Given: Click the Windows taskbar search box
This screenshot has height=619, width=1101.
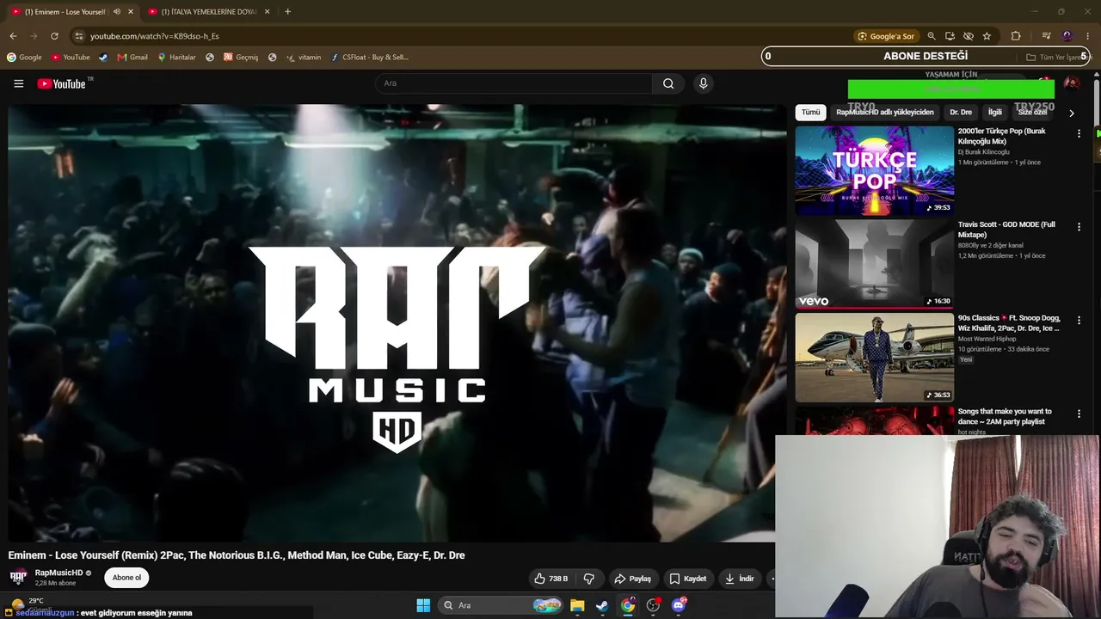Looking at the screenshot, I should click(500, 605).
